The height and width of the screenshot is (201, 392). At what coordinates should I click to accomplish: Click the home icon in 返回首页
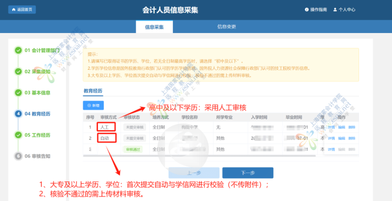point(13,9)
